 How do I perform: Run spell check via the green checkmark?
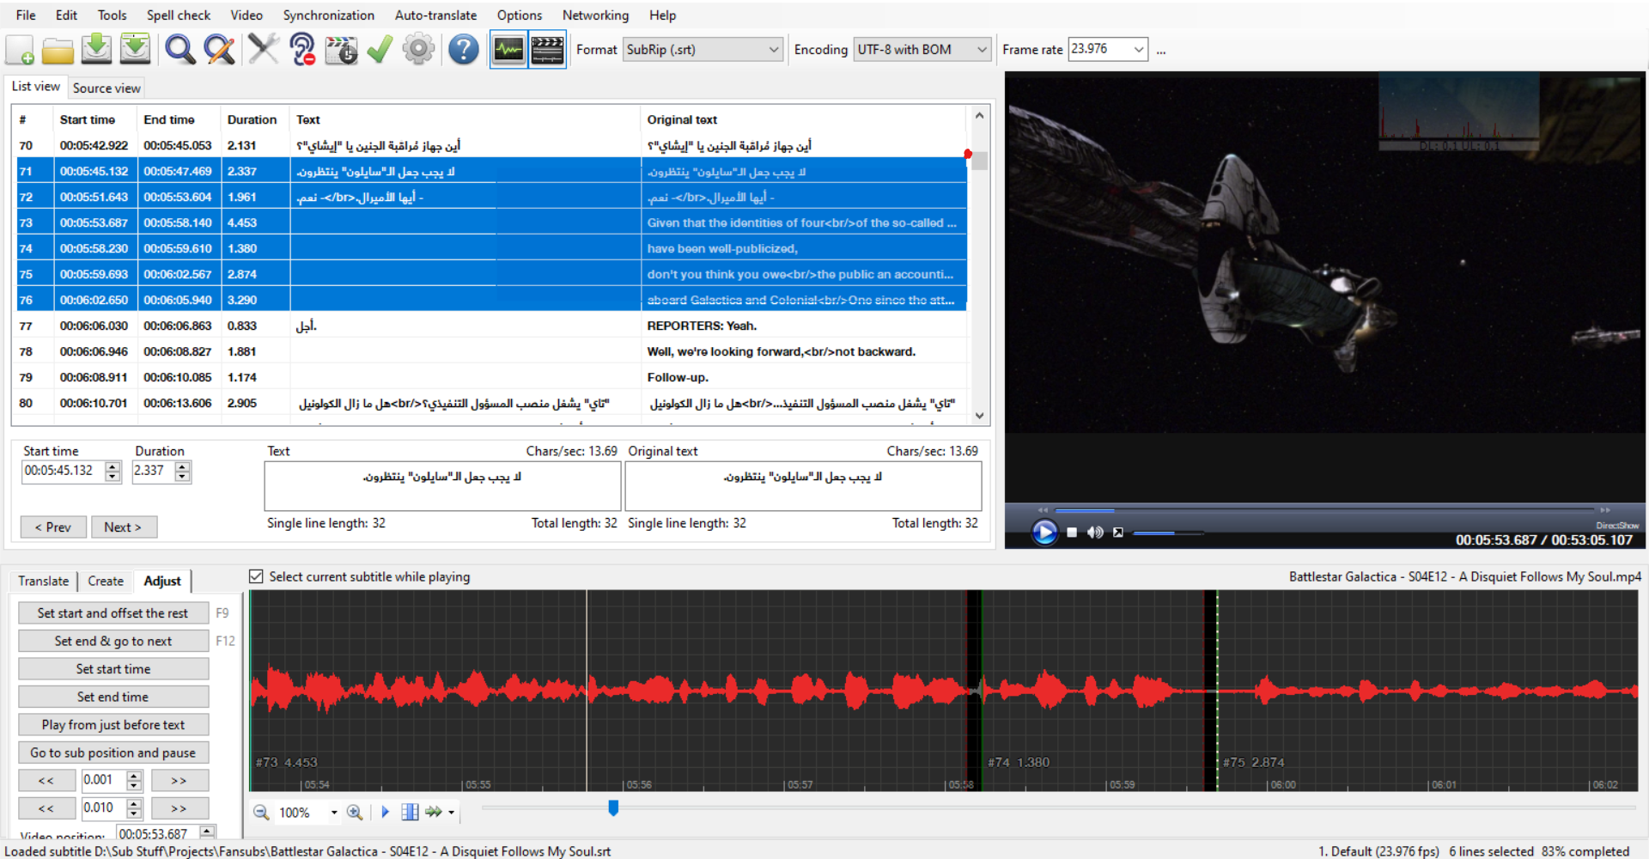pyautogui.click(x=380, y=49)
